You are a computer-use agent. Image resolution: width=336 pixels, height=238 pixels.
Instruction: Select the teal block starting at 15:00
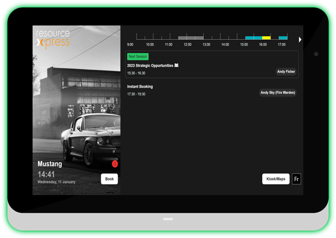pos(254,38)
